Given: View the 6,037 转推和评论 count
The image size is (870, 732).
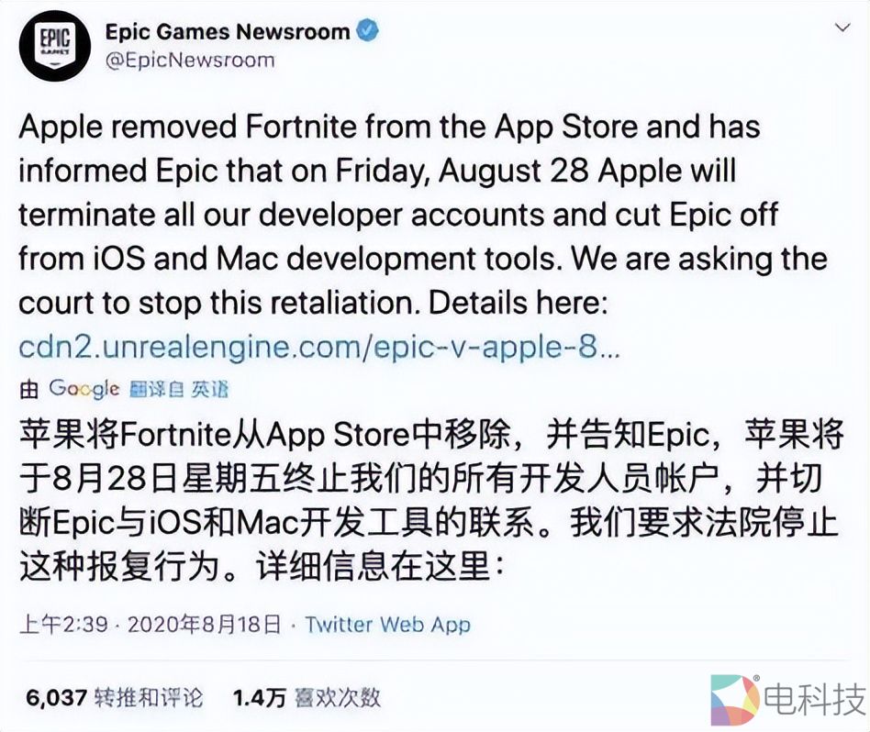Looking at the screenshot, I should [x=115, y=698].
